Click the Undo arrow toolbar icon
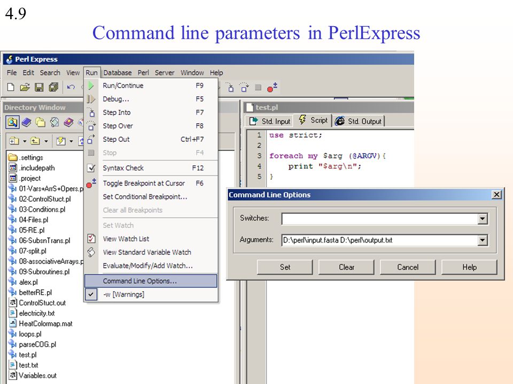This screenshot has height=384, width=513. pyautogui.click(x=71, y=87)
